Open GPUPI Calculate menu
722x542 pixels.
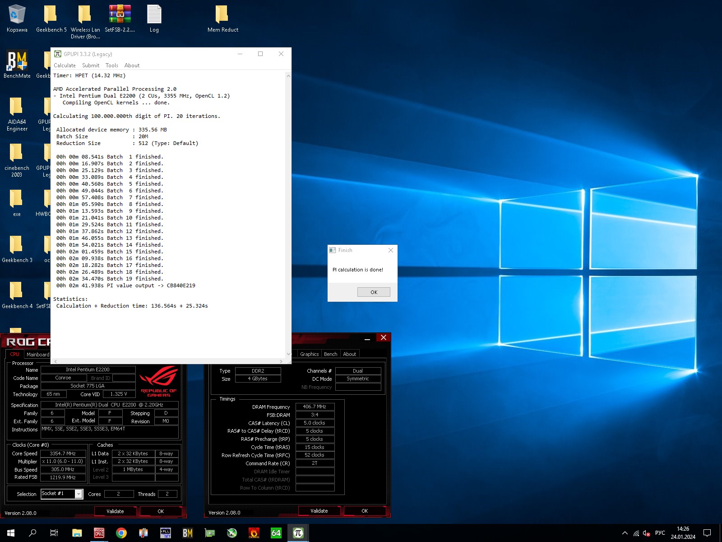click(x=65, y=65)
